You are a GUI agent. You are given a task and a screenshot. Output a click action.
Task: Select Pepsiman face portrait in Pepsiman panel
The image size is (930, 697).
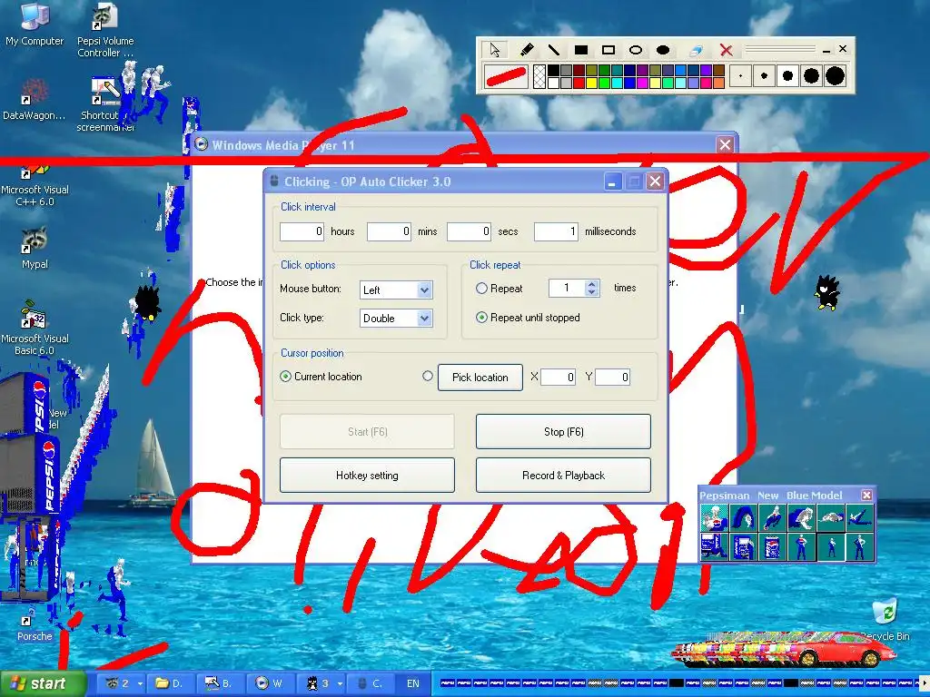click(714, 517)
